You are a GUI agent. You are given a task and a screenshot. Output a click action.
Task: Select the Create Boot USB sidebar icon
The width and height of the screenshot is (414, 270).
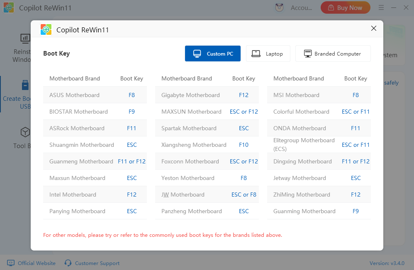[x=25, y=85]
